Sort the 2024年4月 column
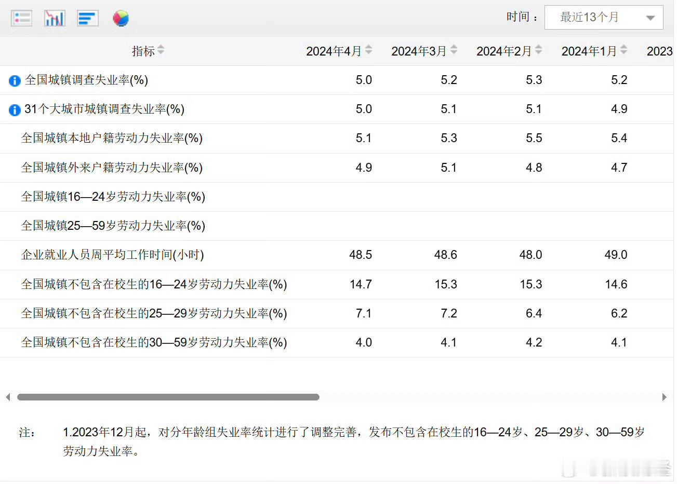Image resolution: width=677 pixels, height=484 pixels. pos(368,50)
